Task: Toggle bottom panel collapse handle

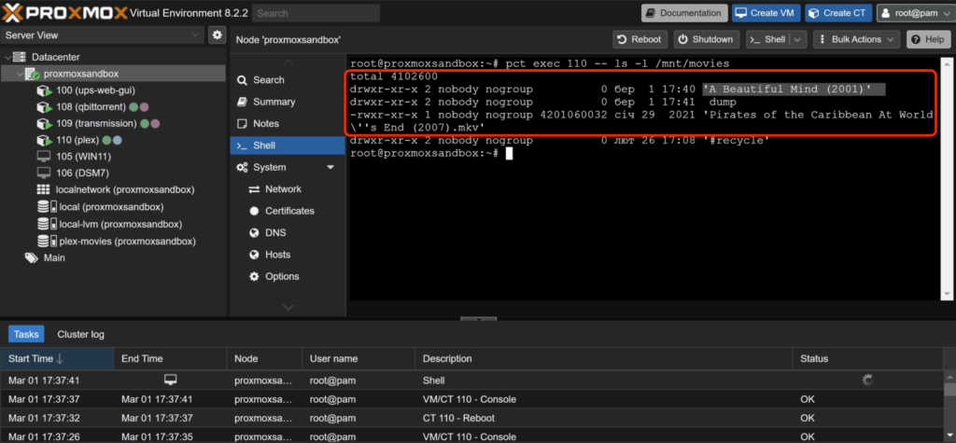Action: click(478, 318)
